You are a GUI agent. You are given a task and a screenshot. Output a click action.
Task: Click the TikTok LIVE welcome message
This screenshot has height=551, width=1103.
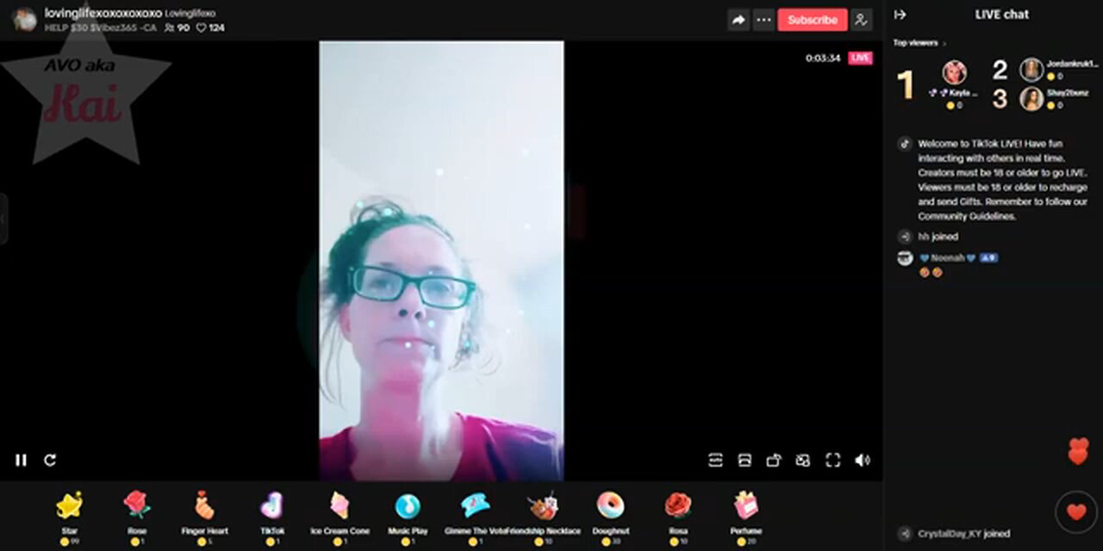1003,180
